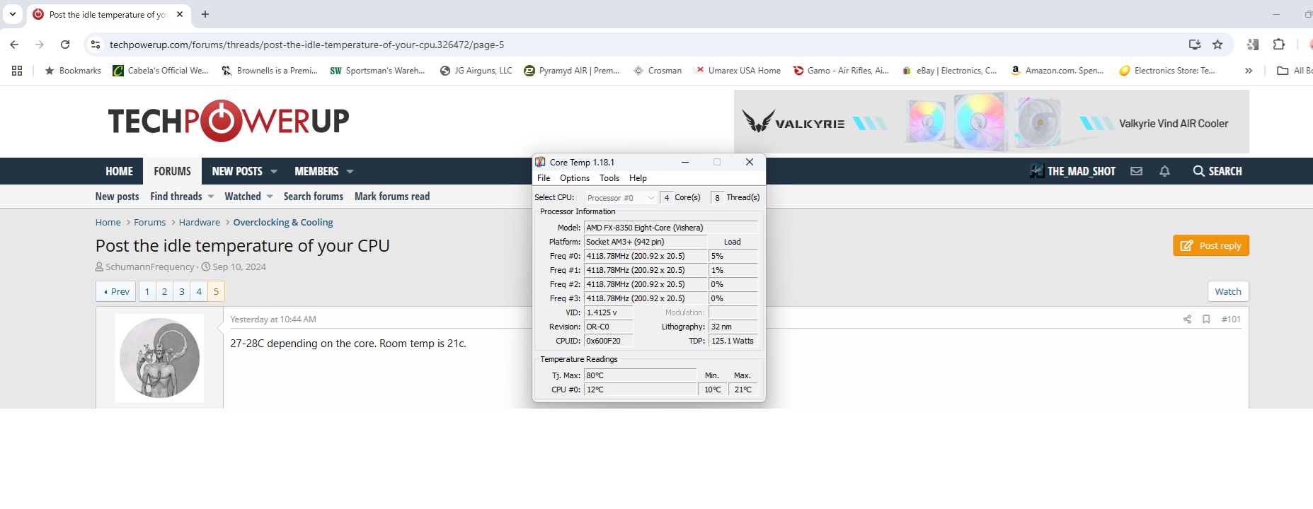
Task: Share post #101 with the share icon
Action: (x=1187, y=320)
